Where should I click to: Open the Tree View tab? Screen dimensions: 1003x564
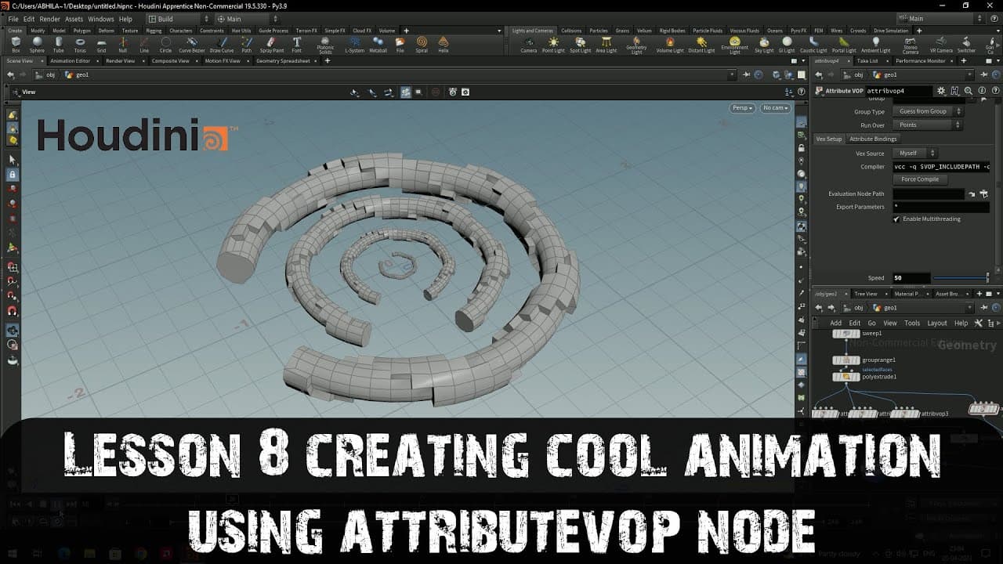tap(866, 294)
